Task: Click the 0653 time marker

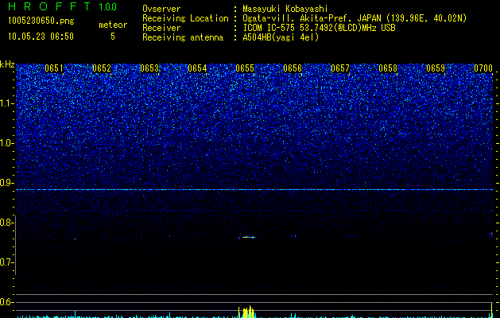Action: [149, 68]
